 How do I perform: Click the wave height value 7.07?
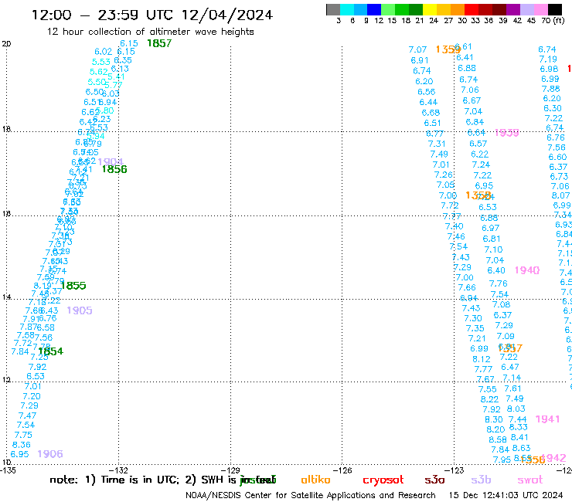pyautogui.click(x=417, y=49)
